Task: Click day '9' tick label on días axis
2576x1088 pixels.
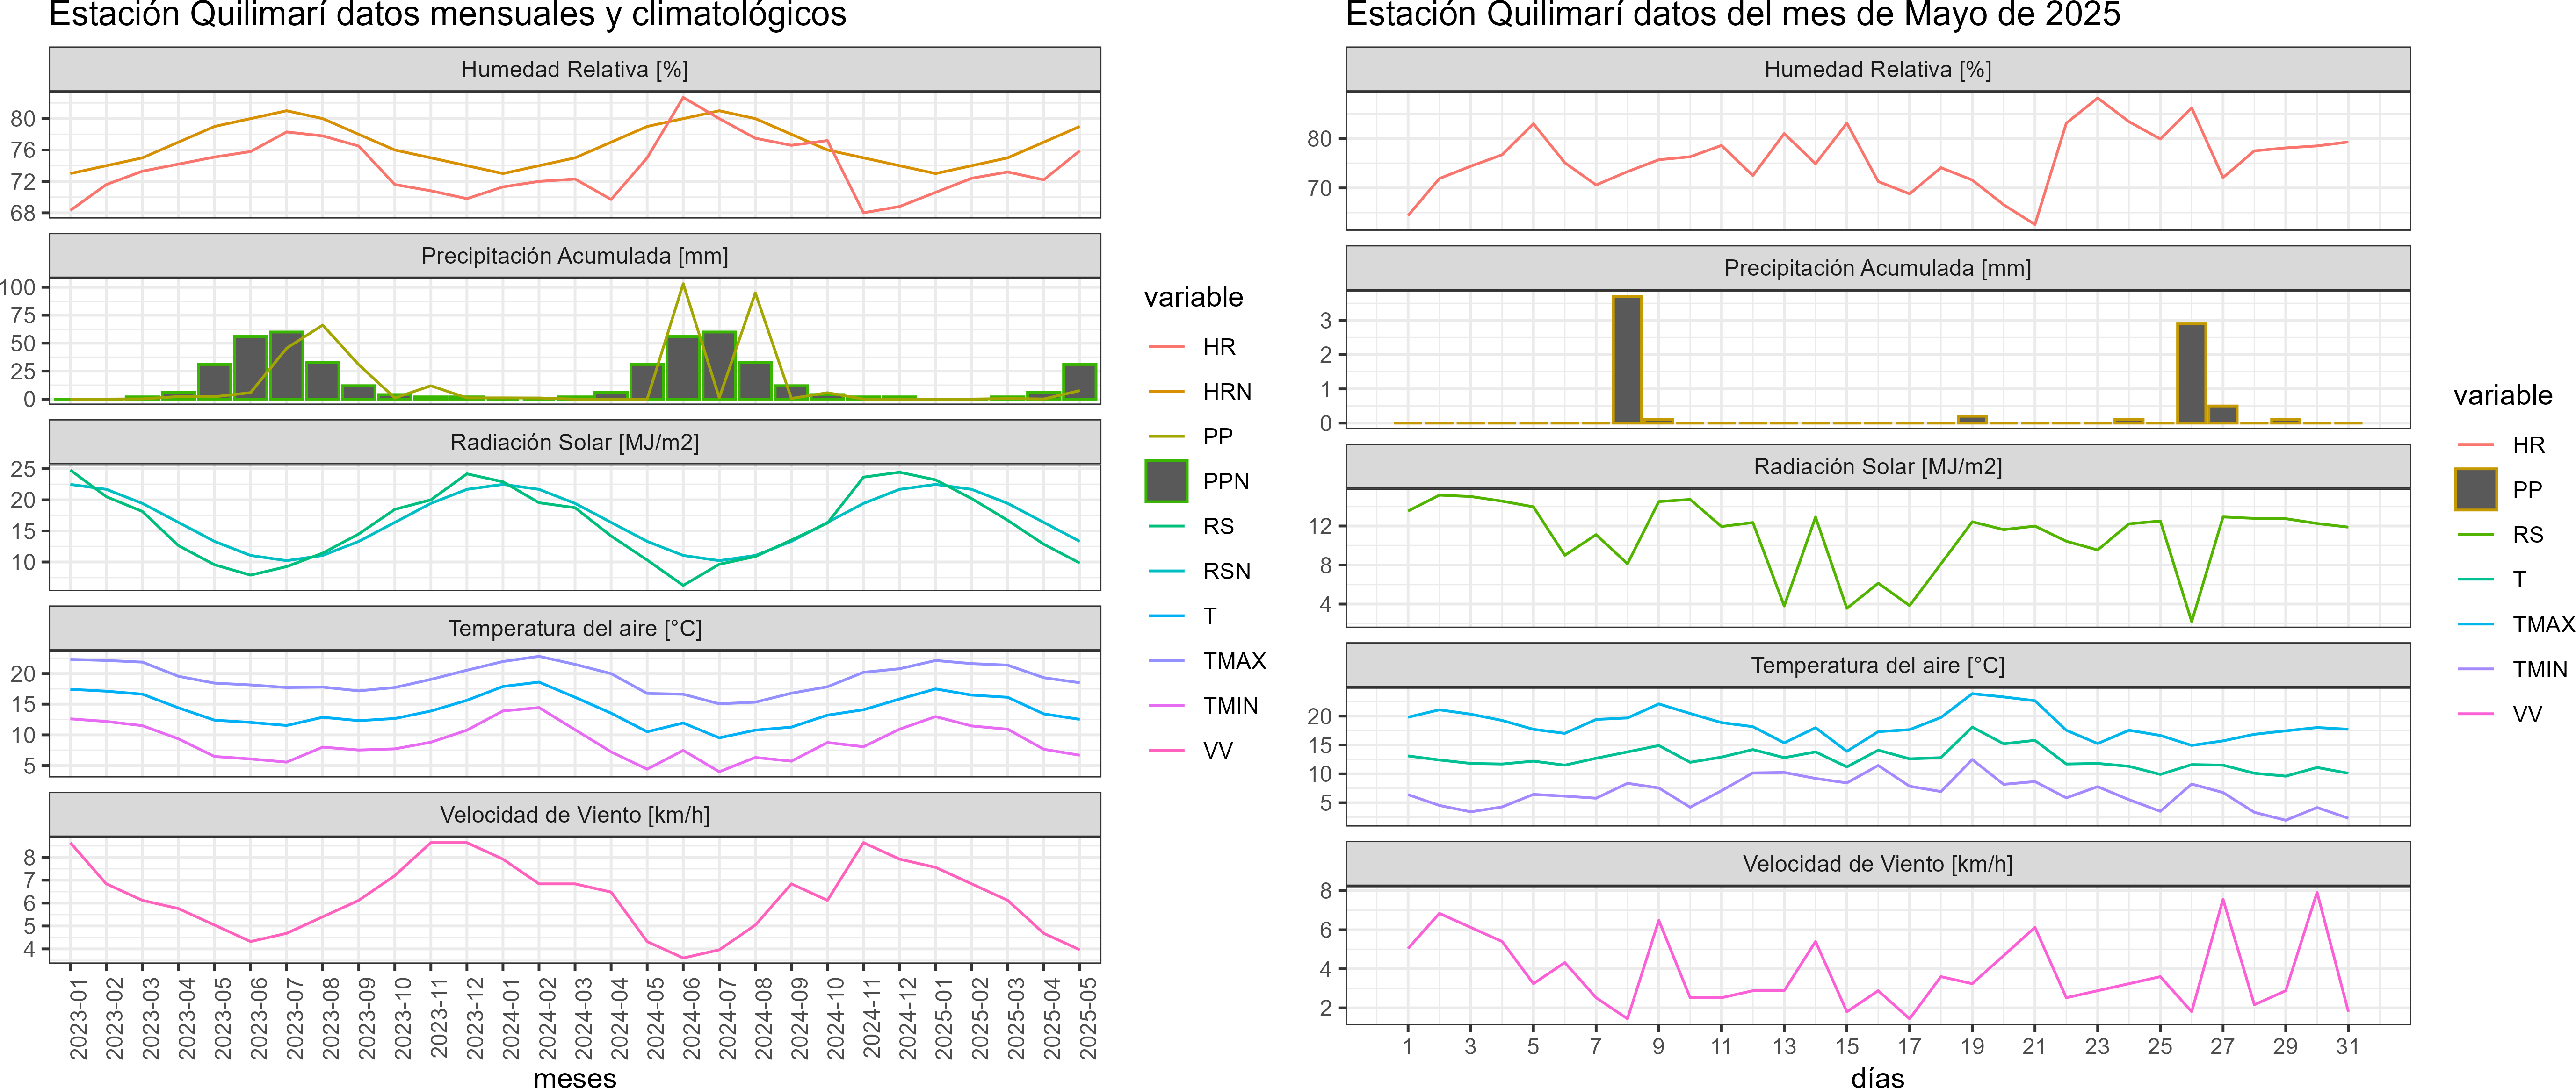Action: click(x=1658, y=1046)
